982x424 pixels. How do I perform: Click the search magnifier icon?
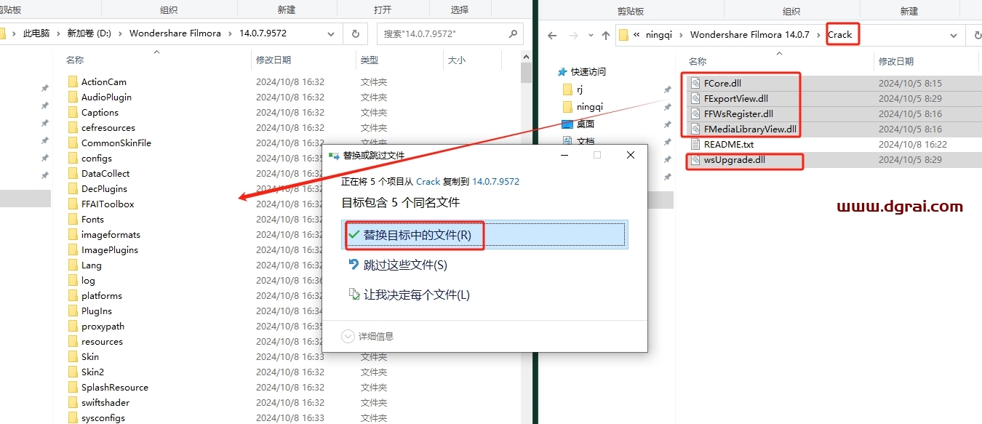(512, 34)
